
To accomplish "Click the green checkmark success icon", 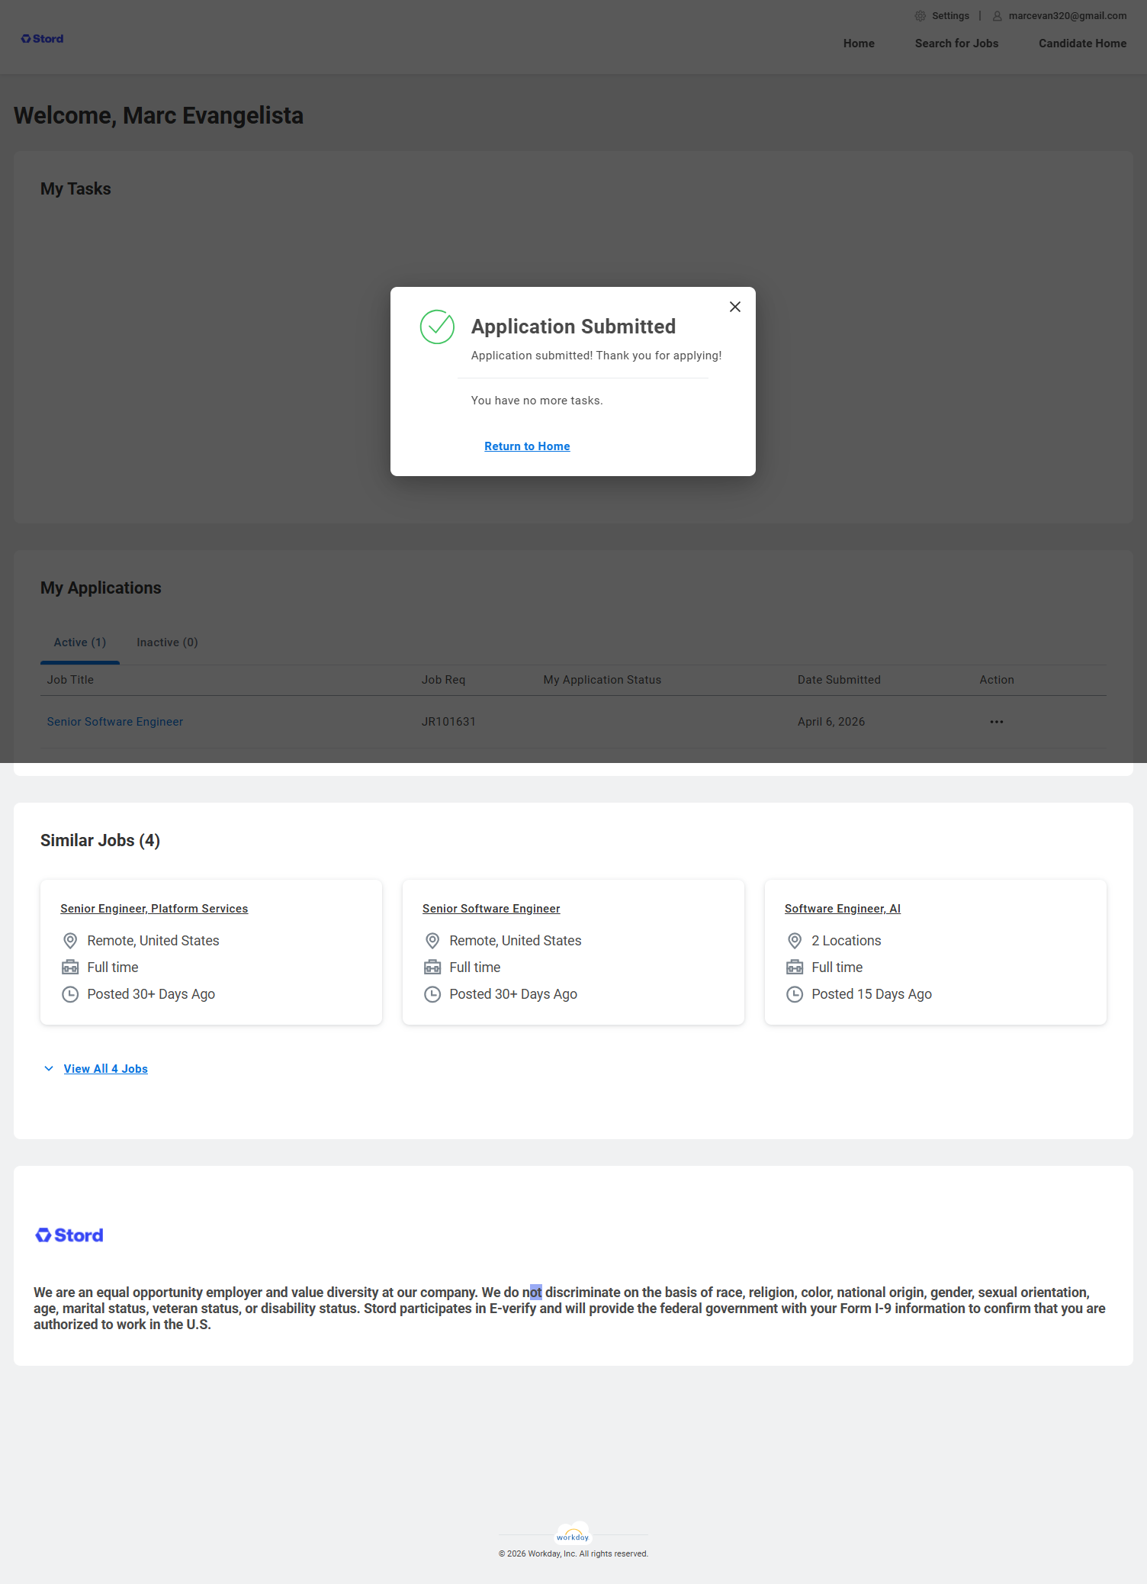I will pyautogui.click(x=437, y=327).
